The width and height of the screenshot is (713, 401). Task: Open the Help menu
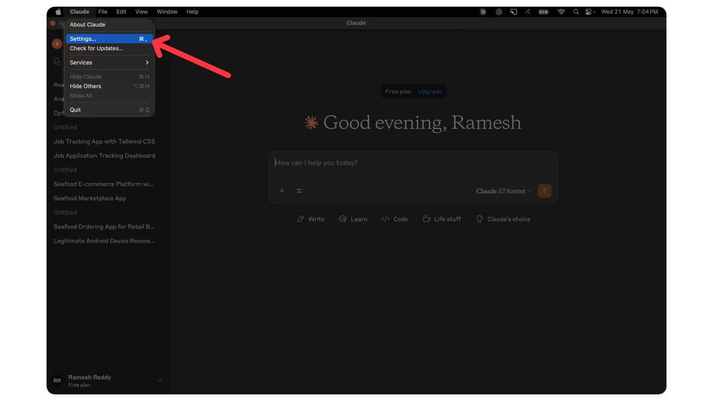click(x=193, y=12)
